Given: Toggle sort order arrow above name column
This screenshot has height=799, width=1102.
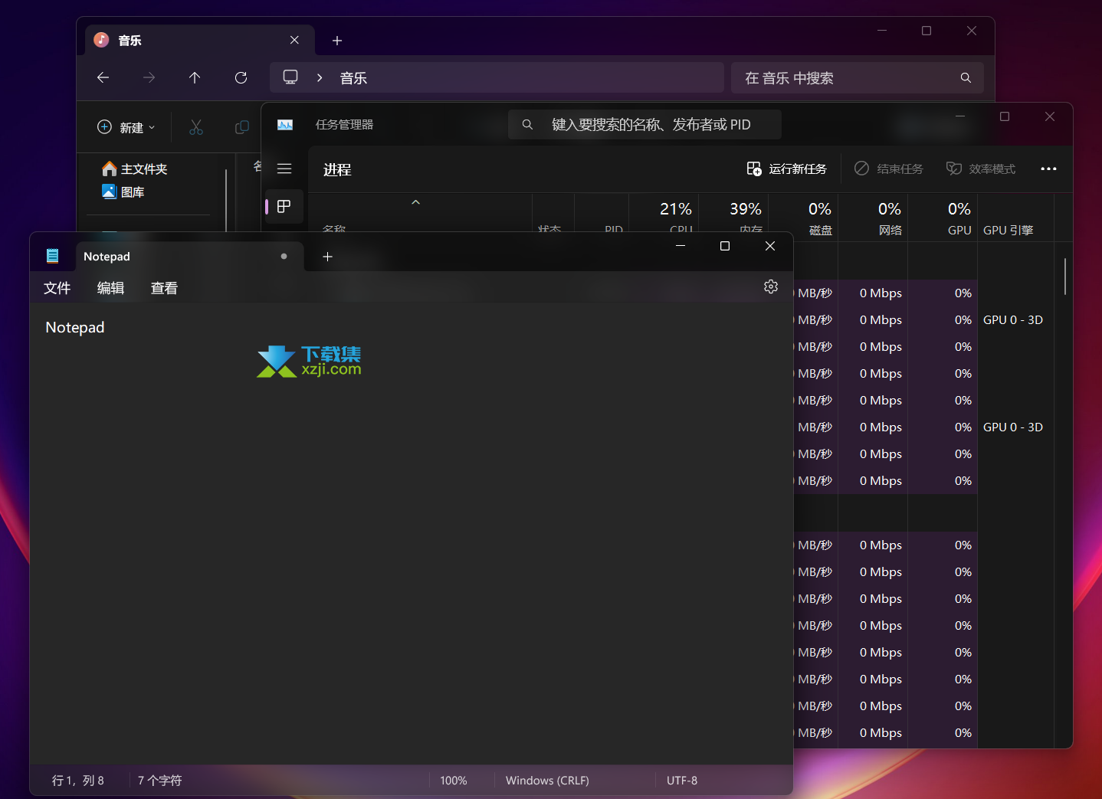Looking at the screenshot, I should 416,202.
